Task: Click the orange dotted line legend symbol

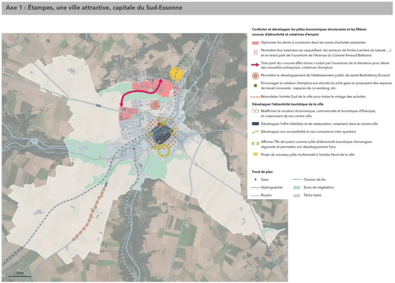Action: click(x=255, y=97)
